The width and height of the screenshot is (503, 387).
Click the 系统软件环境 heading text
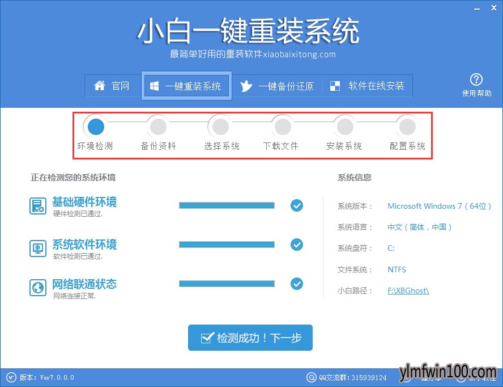click(x=84, y=244)
